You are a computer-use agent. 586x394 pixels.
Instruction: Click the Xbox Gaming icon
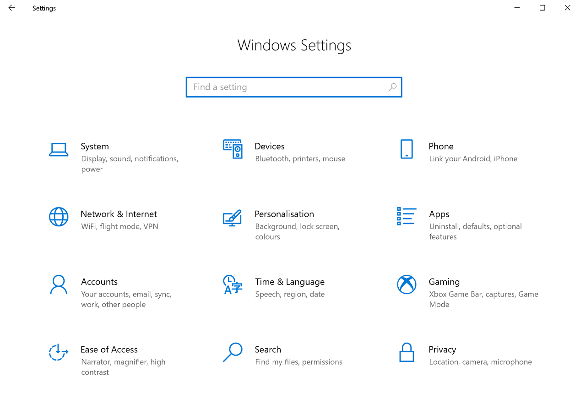[406, 285]
